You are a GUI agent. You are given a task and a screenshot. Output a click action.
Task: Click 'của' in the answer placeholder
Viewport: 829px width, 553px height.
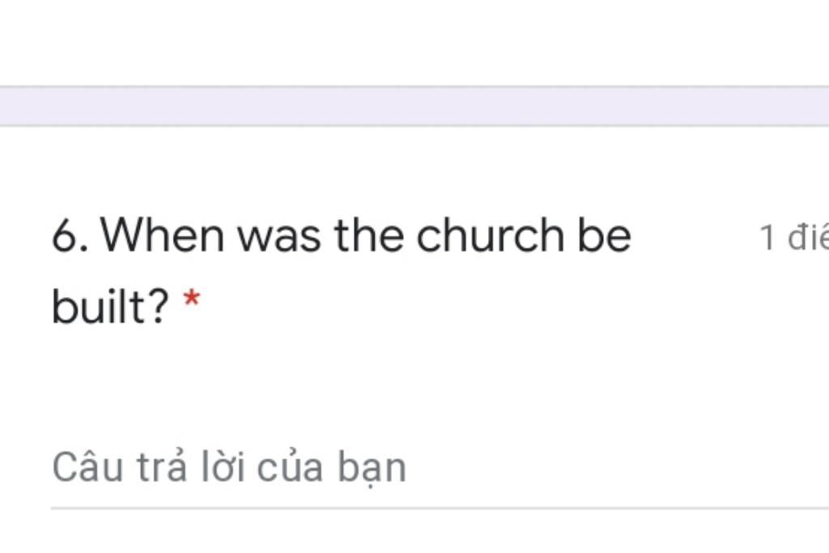tap(290, 467)
